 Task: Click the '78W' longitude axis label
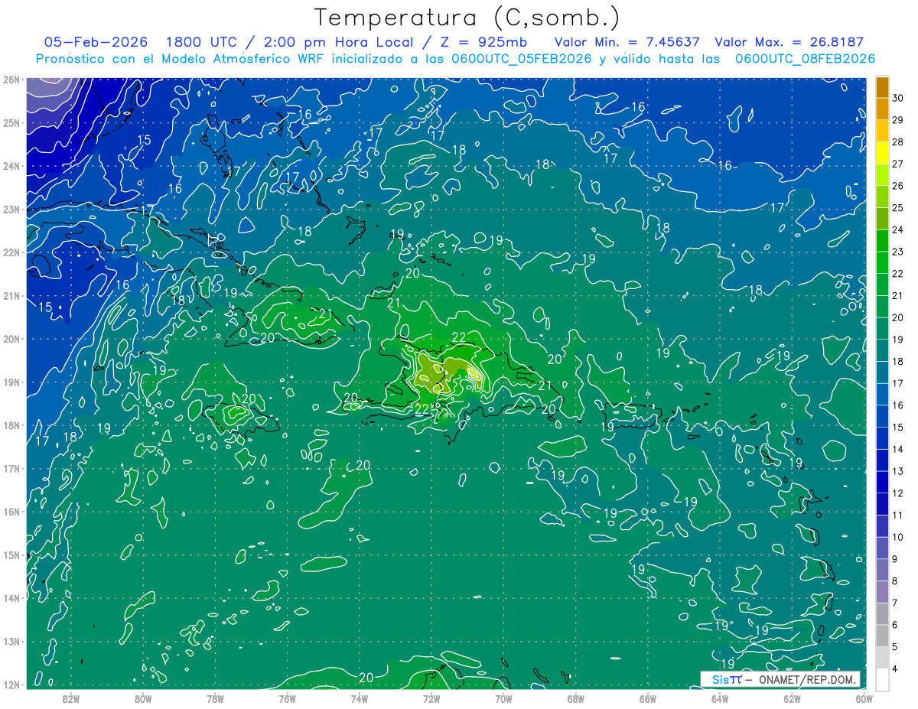(x=215, y=698)
